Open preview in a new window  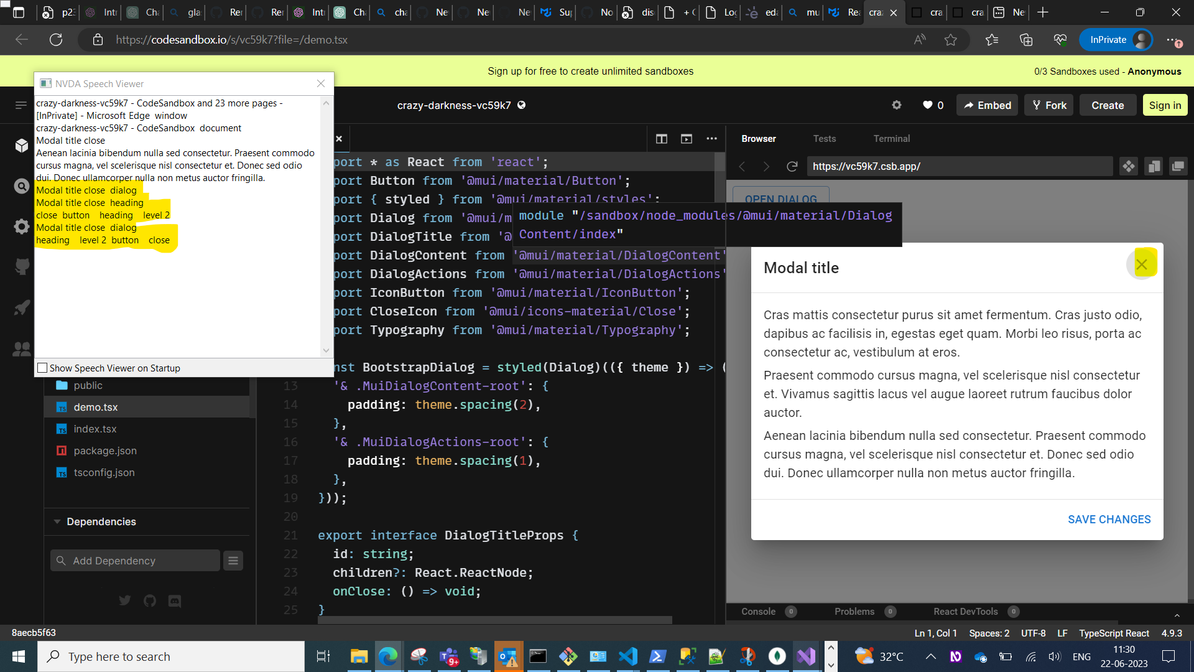point(1178,166)
